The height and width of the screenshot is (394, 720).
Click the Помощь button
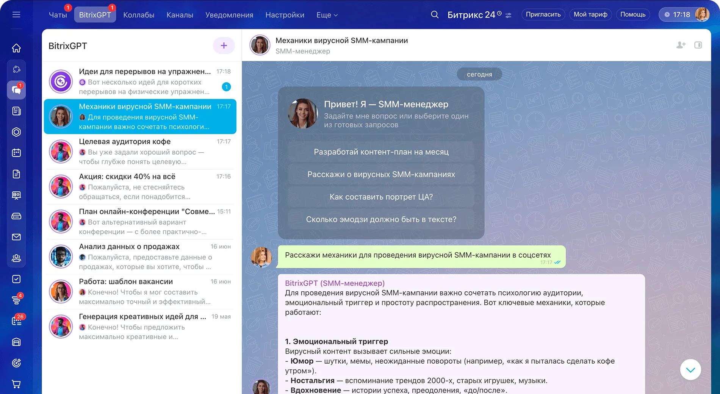(x=633, y=14)
